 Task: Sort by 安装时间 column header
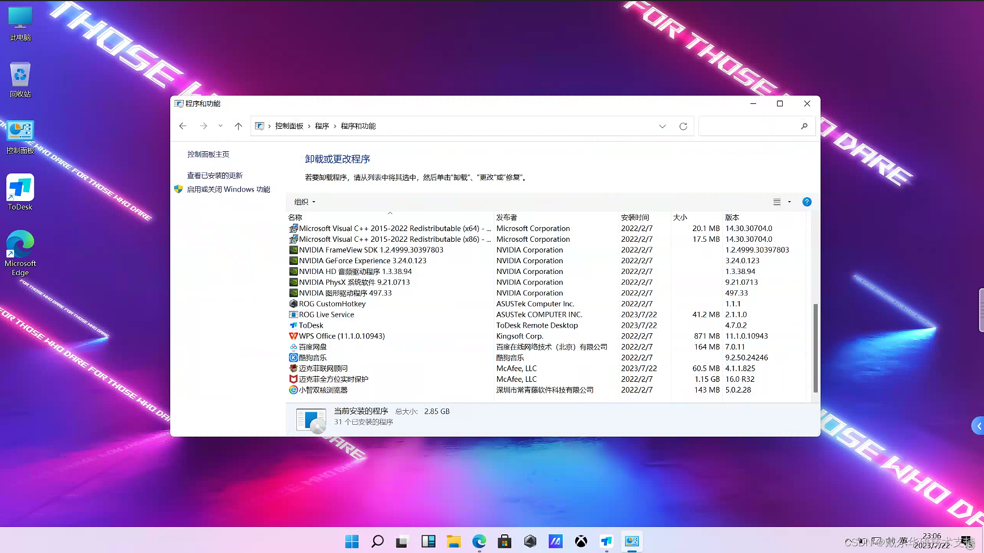pos(645,217)
